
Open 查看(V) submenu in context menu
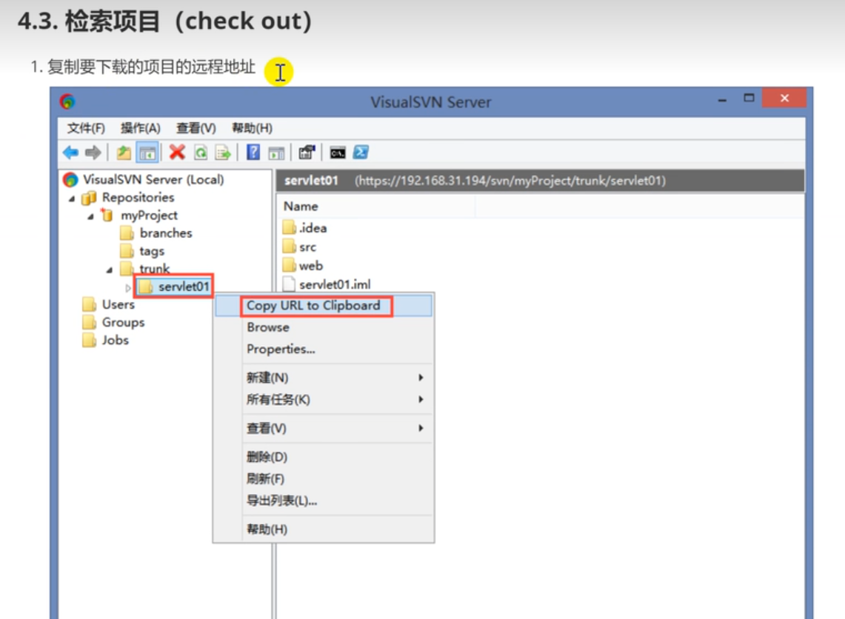point(324,428)
